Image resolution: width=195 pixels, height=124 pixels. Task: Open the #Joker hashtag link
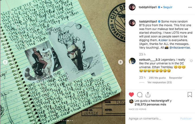(x=163, y=40)
